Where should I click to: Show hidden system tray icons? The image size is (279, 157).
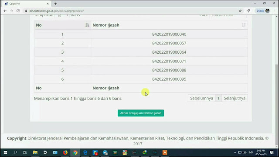point(235,153)
